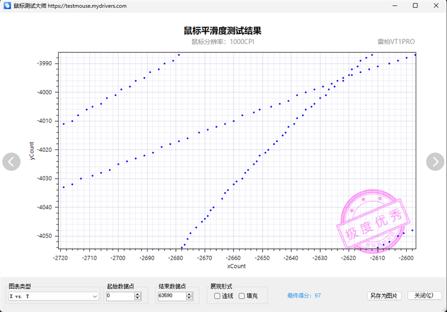447x312 pixels.
Task: Click the 关闭(C) button
Action: (425, 295)
